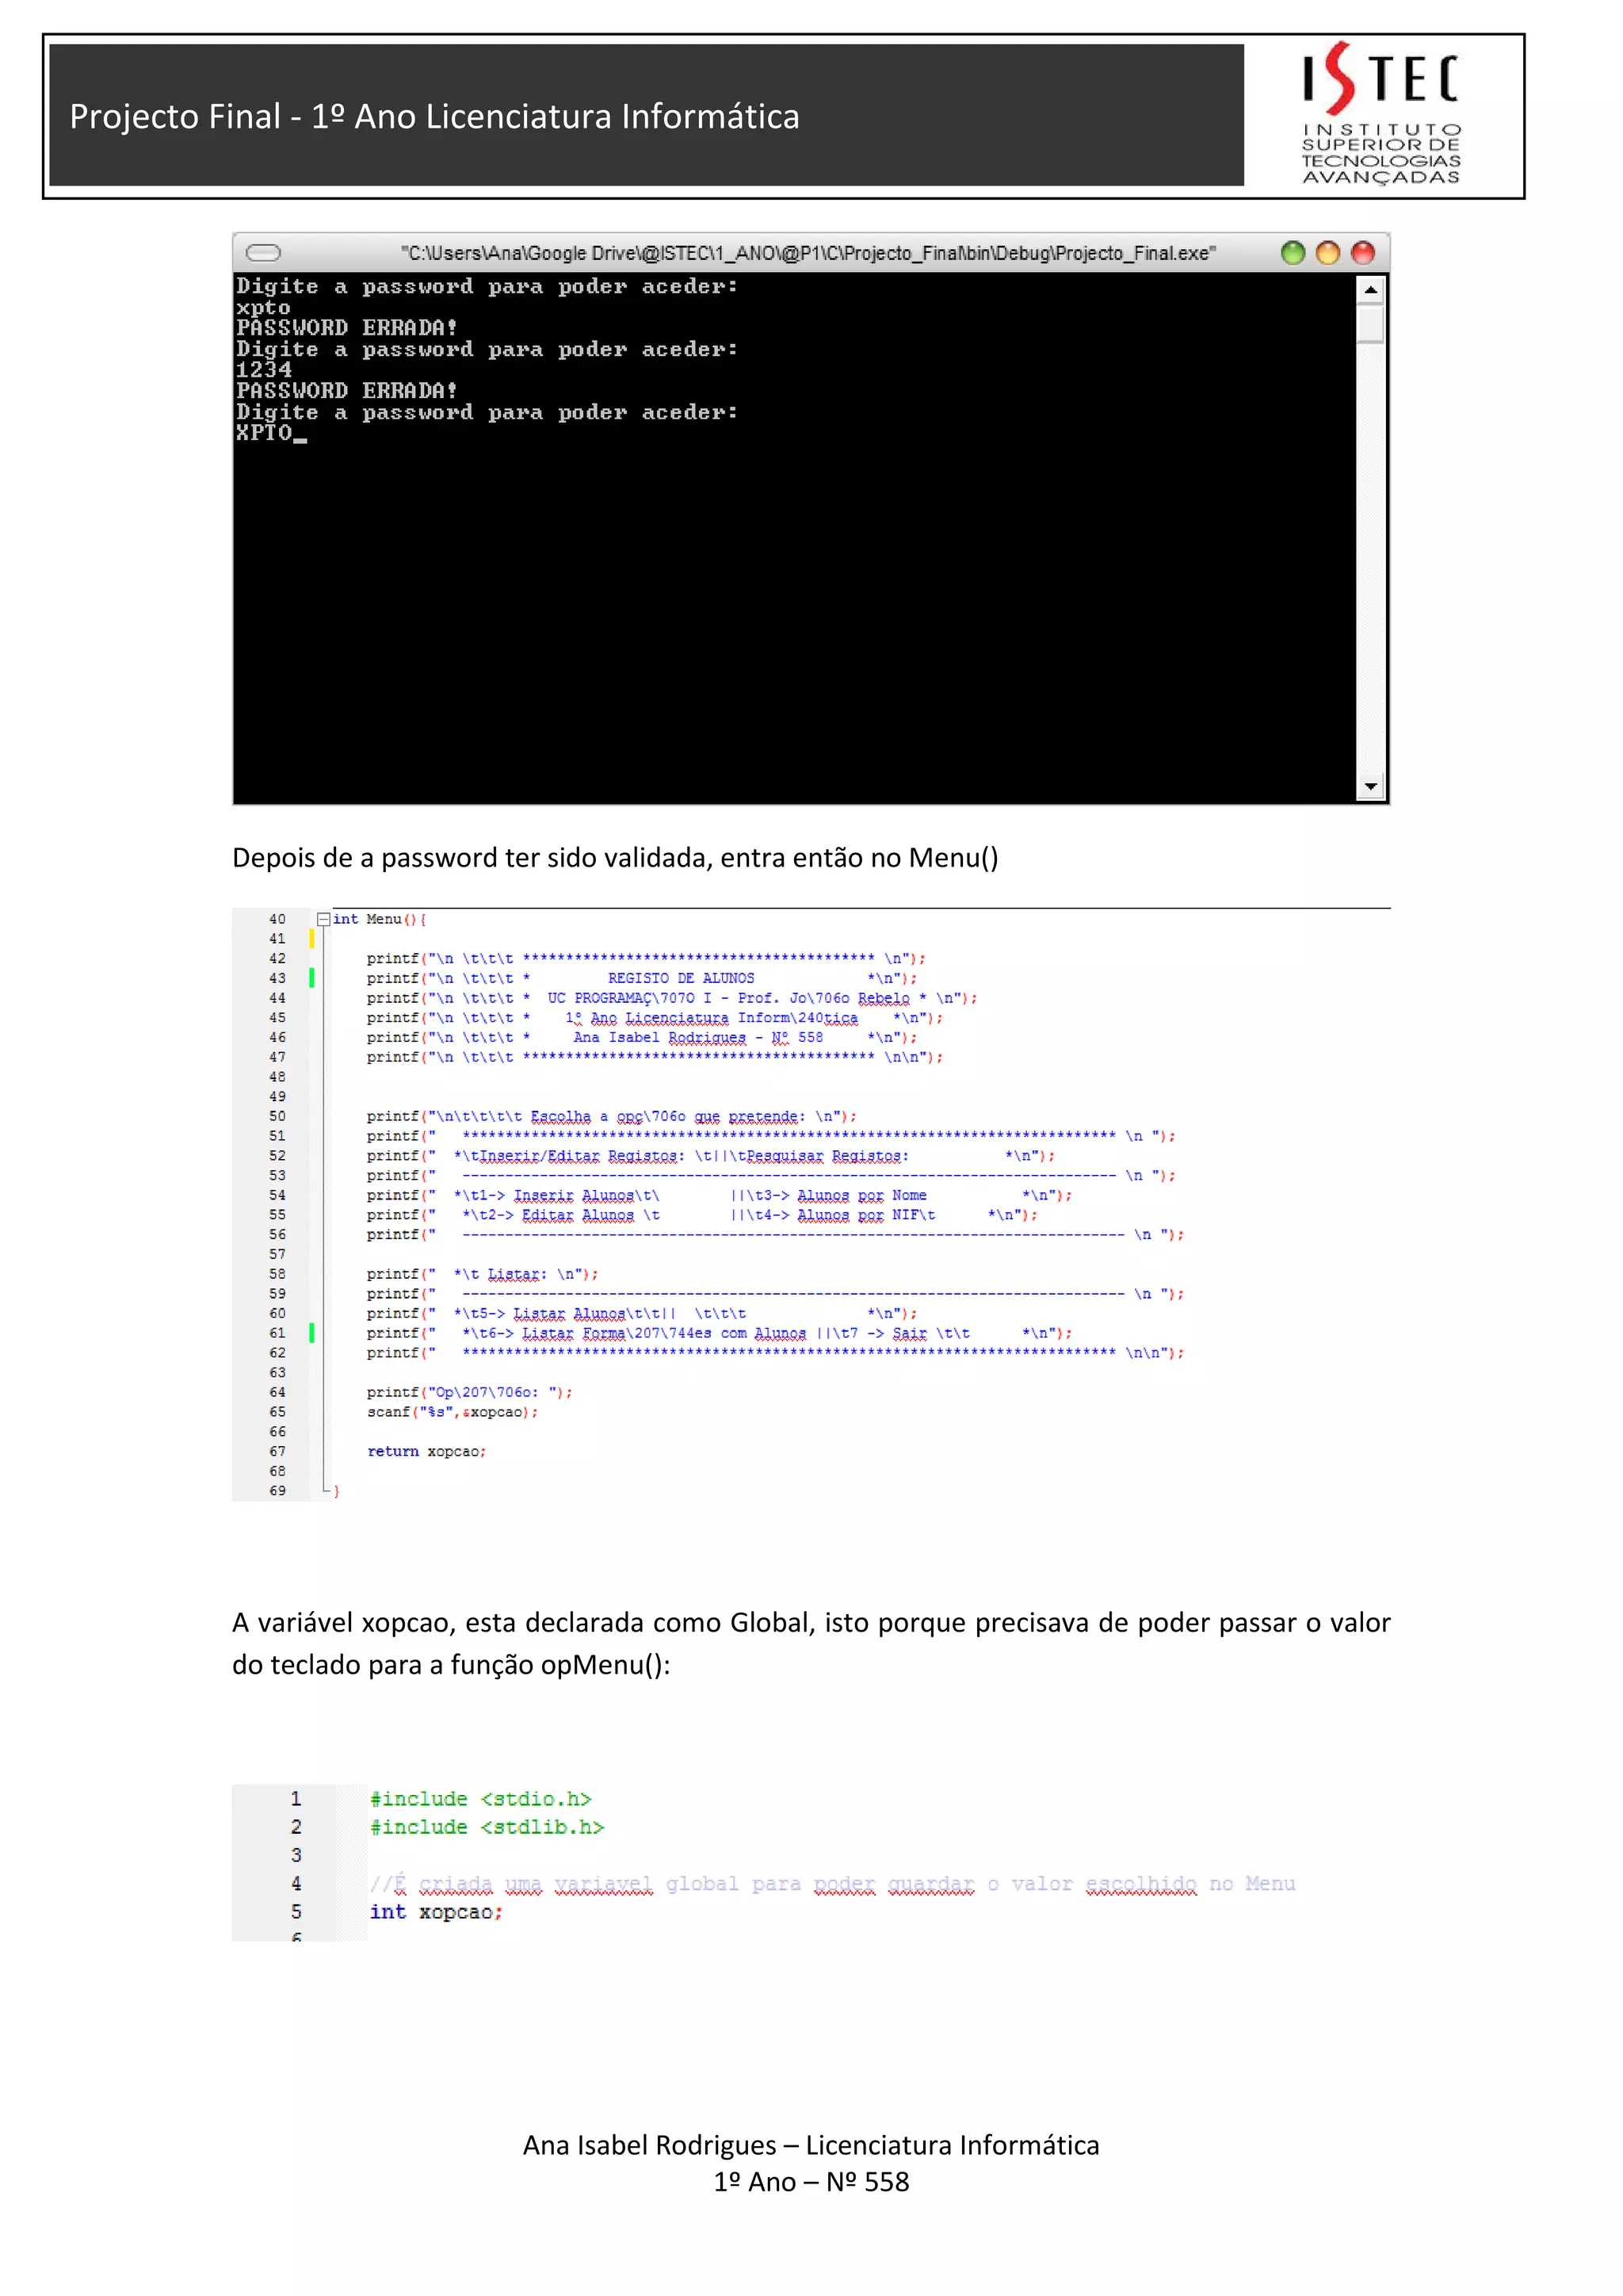Image resolution: width=1623 pixels, height=2296 pixels.
Task: Click the first 'PASSWORD ERRADA!' console line
Action: [x=346, y=328]
